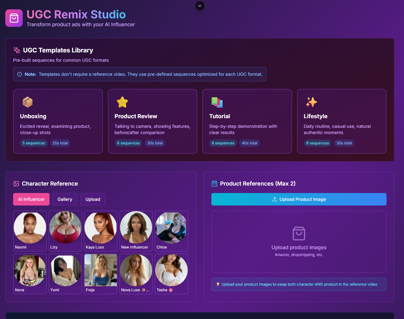This screenshot has height=319, width=404.
Task: Click the upload product images dropzone
Action: 299,241
